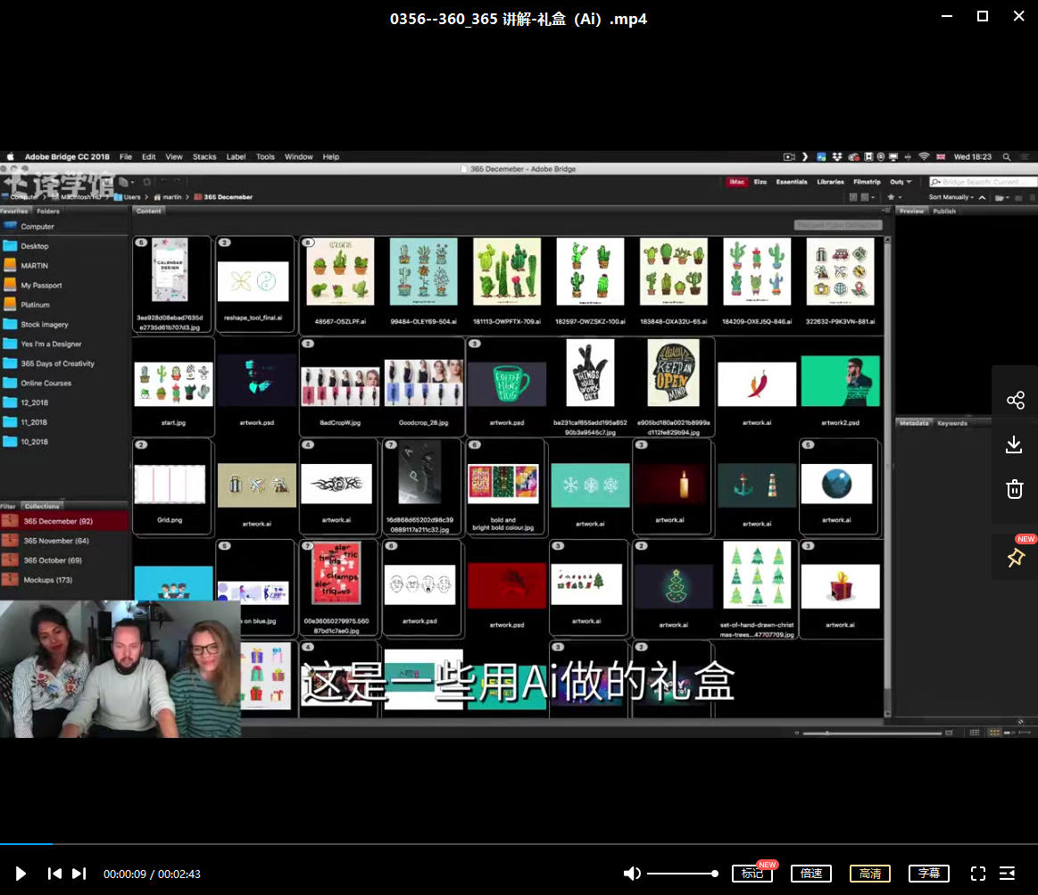Screen dimensions: 1038x895
Task: Switch to the Folders tab
Action: (x=48, y=211)
